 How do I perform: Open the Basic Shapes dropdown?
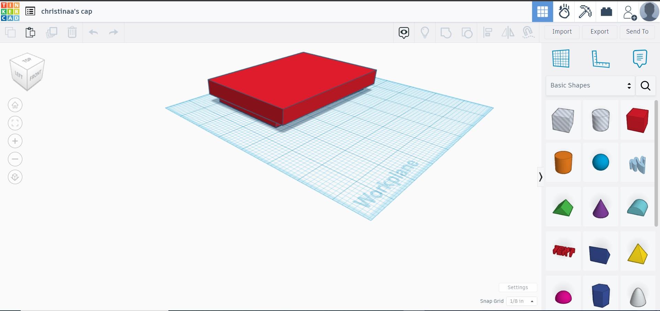click(x=591, y=85)
